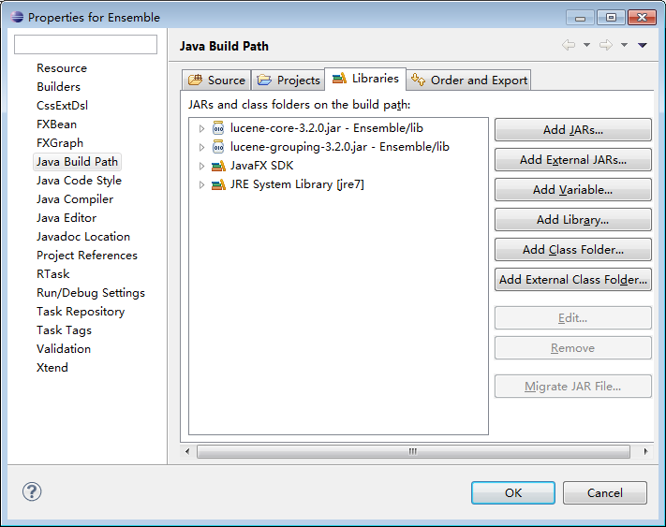The image size is (666, 527).
Task: Select Task Repository page
Action: pos(81,312)
